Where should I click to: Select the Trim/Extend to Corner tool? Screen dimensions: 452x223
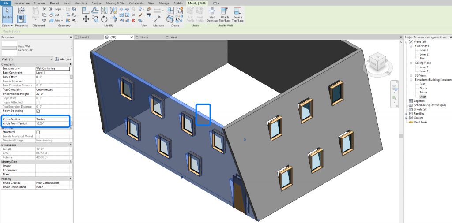(114, 19)
